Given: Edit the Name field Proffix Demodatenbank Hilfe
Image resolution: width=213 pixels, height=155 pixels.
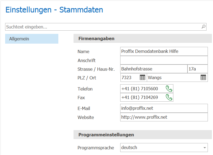Looking at the screenshot, I should click(164, 51).
